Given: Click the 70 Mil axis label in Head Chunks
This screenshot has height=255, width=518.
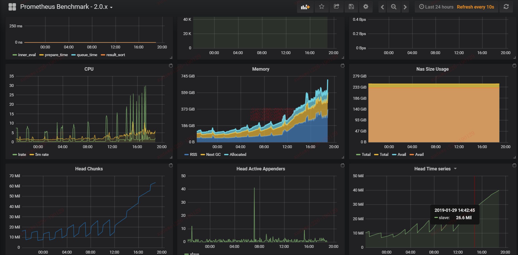Looking at the screenshot, I should pos(15,176).
